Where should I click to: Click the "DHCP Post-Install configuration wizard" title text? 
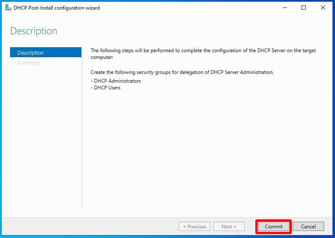57,8
